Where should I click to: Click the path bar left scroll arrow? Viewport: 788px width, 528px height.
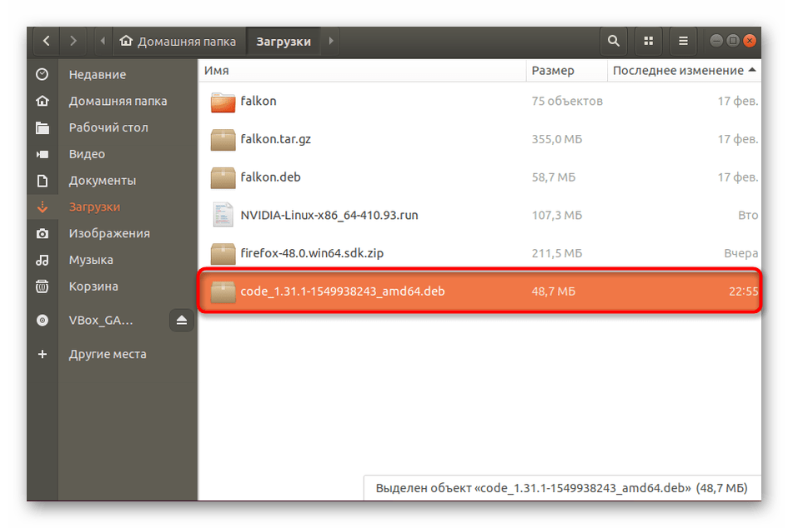103,41
